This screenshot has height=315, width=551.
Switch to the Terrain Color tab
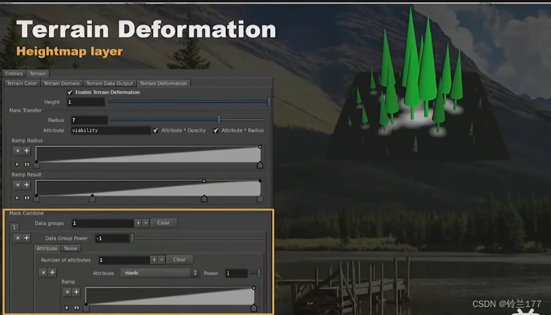tap(22, 83)
